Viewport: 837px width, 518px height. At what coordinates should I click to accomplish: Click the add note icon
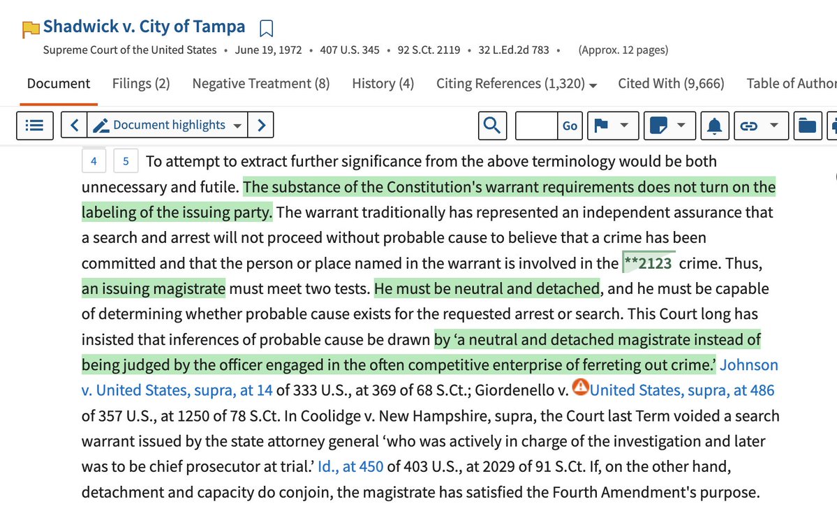[x=658, y=126]
